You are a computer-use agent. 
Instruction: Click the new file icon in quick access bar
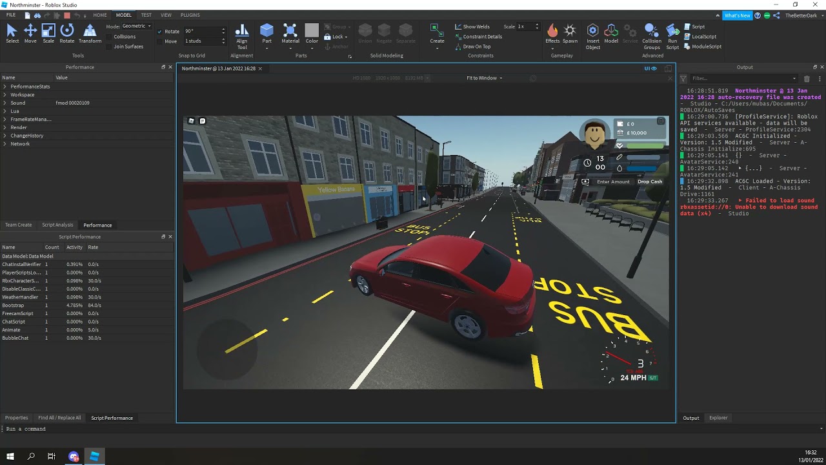tap(28, 15)
